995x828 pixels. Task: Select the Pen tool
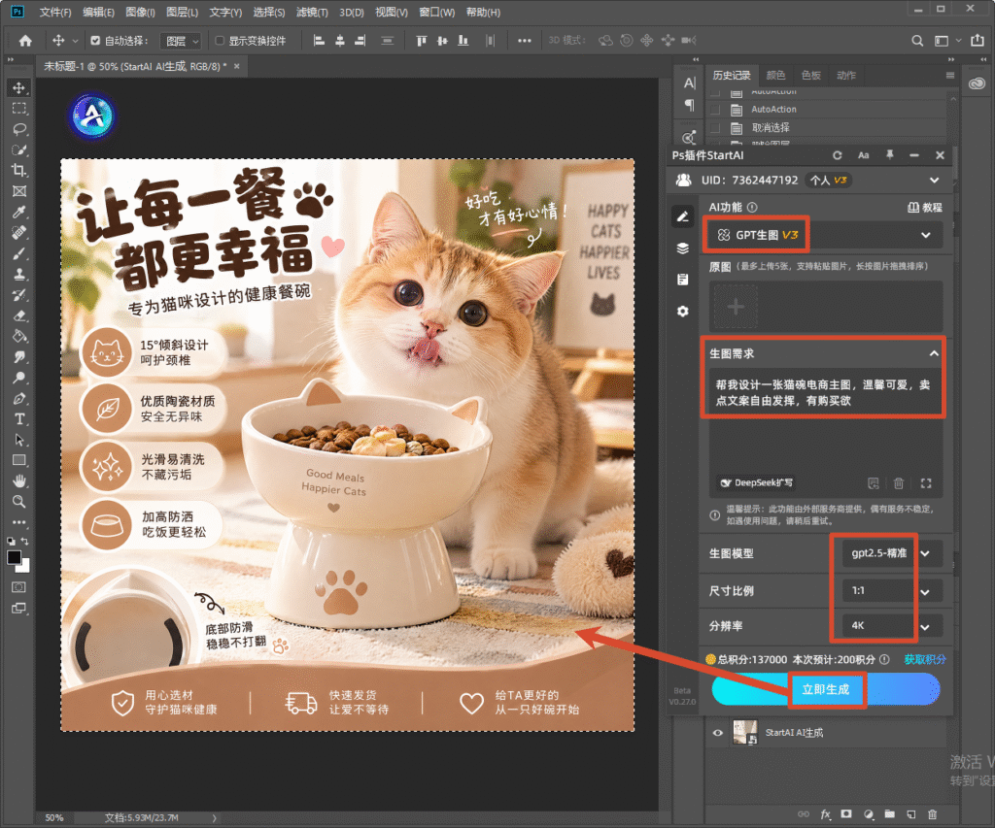coord(19,399)
